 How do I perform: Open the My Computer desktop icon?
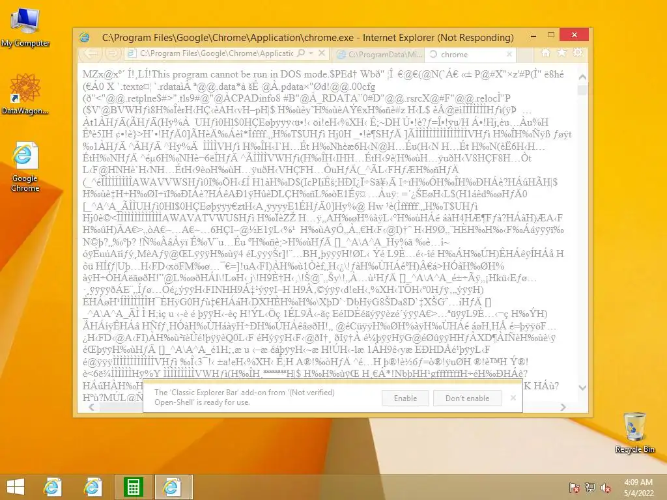coord(25,28)
